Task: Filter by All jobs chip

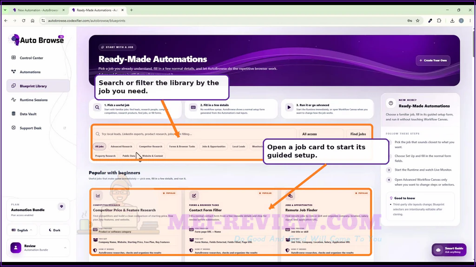Action: [x=99, y=146]
